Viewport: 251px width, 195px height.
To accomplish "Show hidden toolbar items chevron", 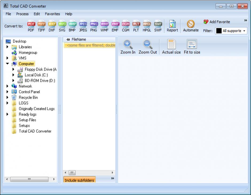I will (x=246, y=20).
